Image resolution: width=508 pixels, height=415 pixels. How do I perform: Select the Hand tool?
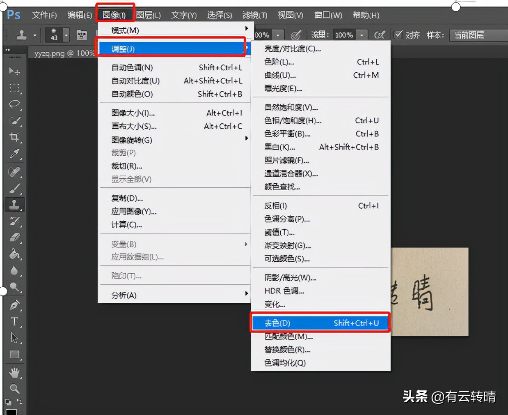(x=14, y=372)
